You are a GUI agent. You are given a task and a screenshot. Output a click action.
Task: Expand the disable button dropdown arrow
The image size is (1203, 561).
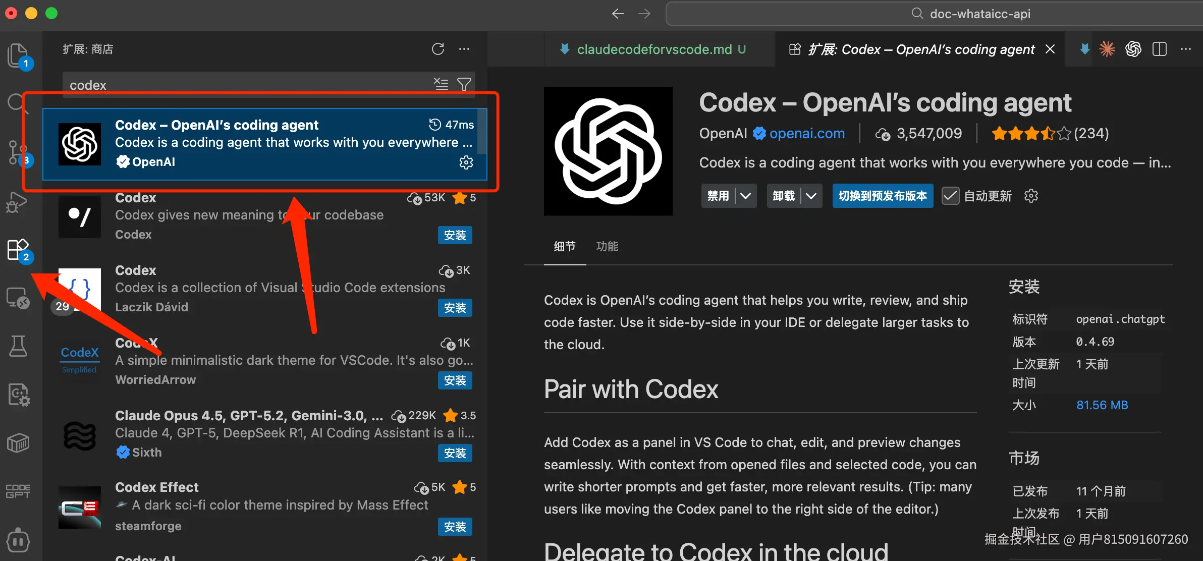click(746, 196)
